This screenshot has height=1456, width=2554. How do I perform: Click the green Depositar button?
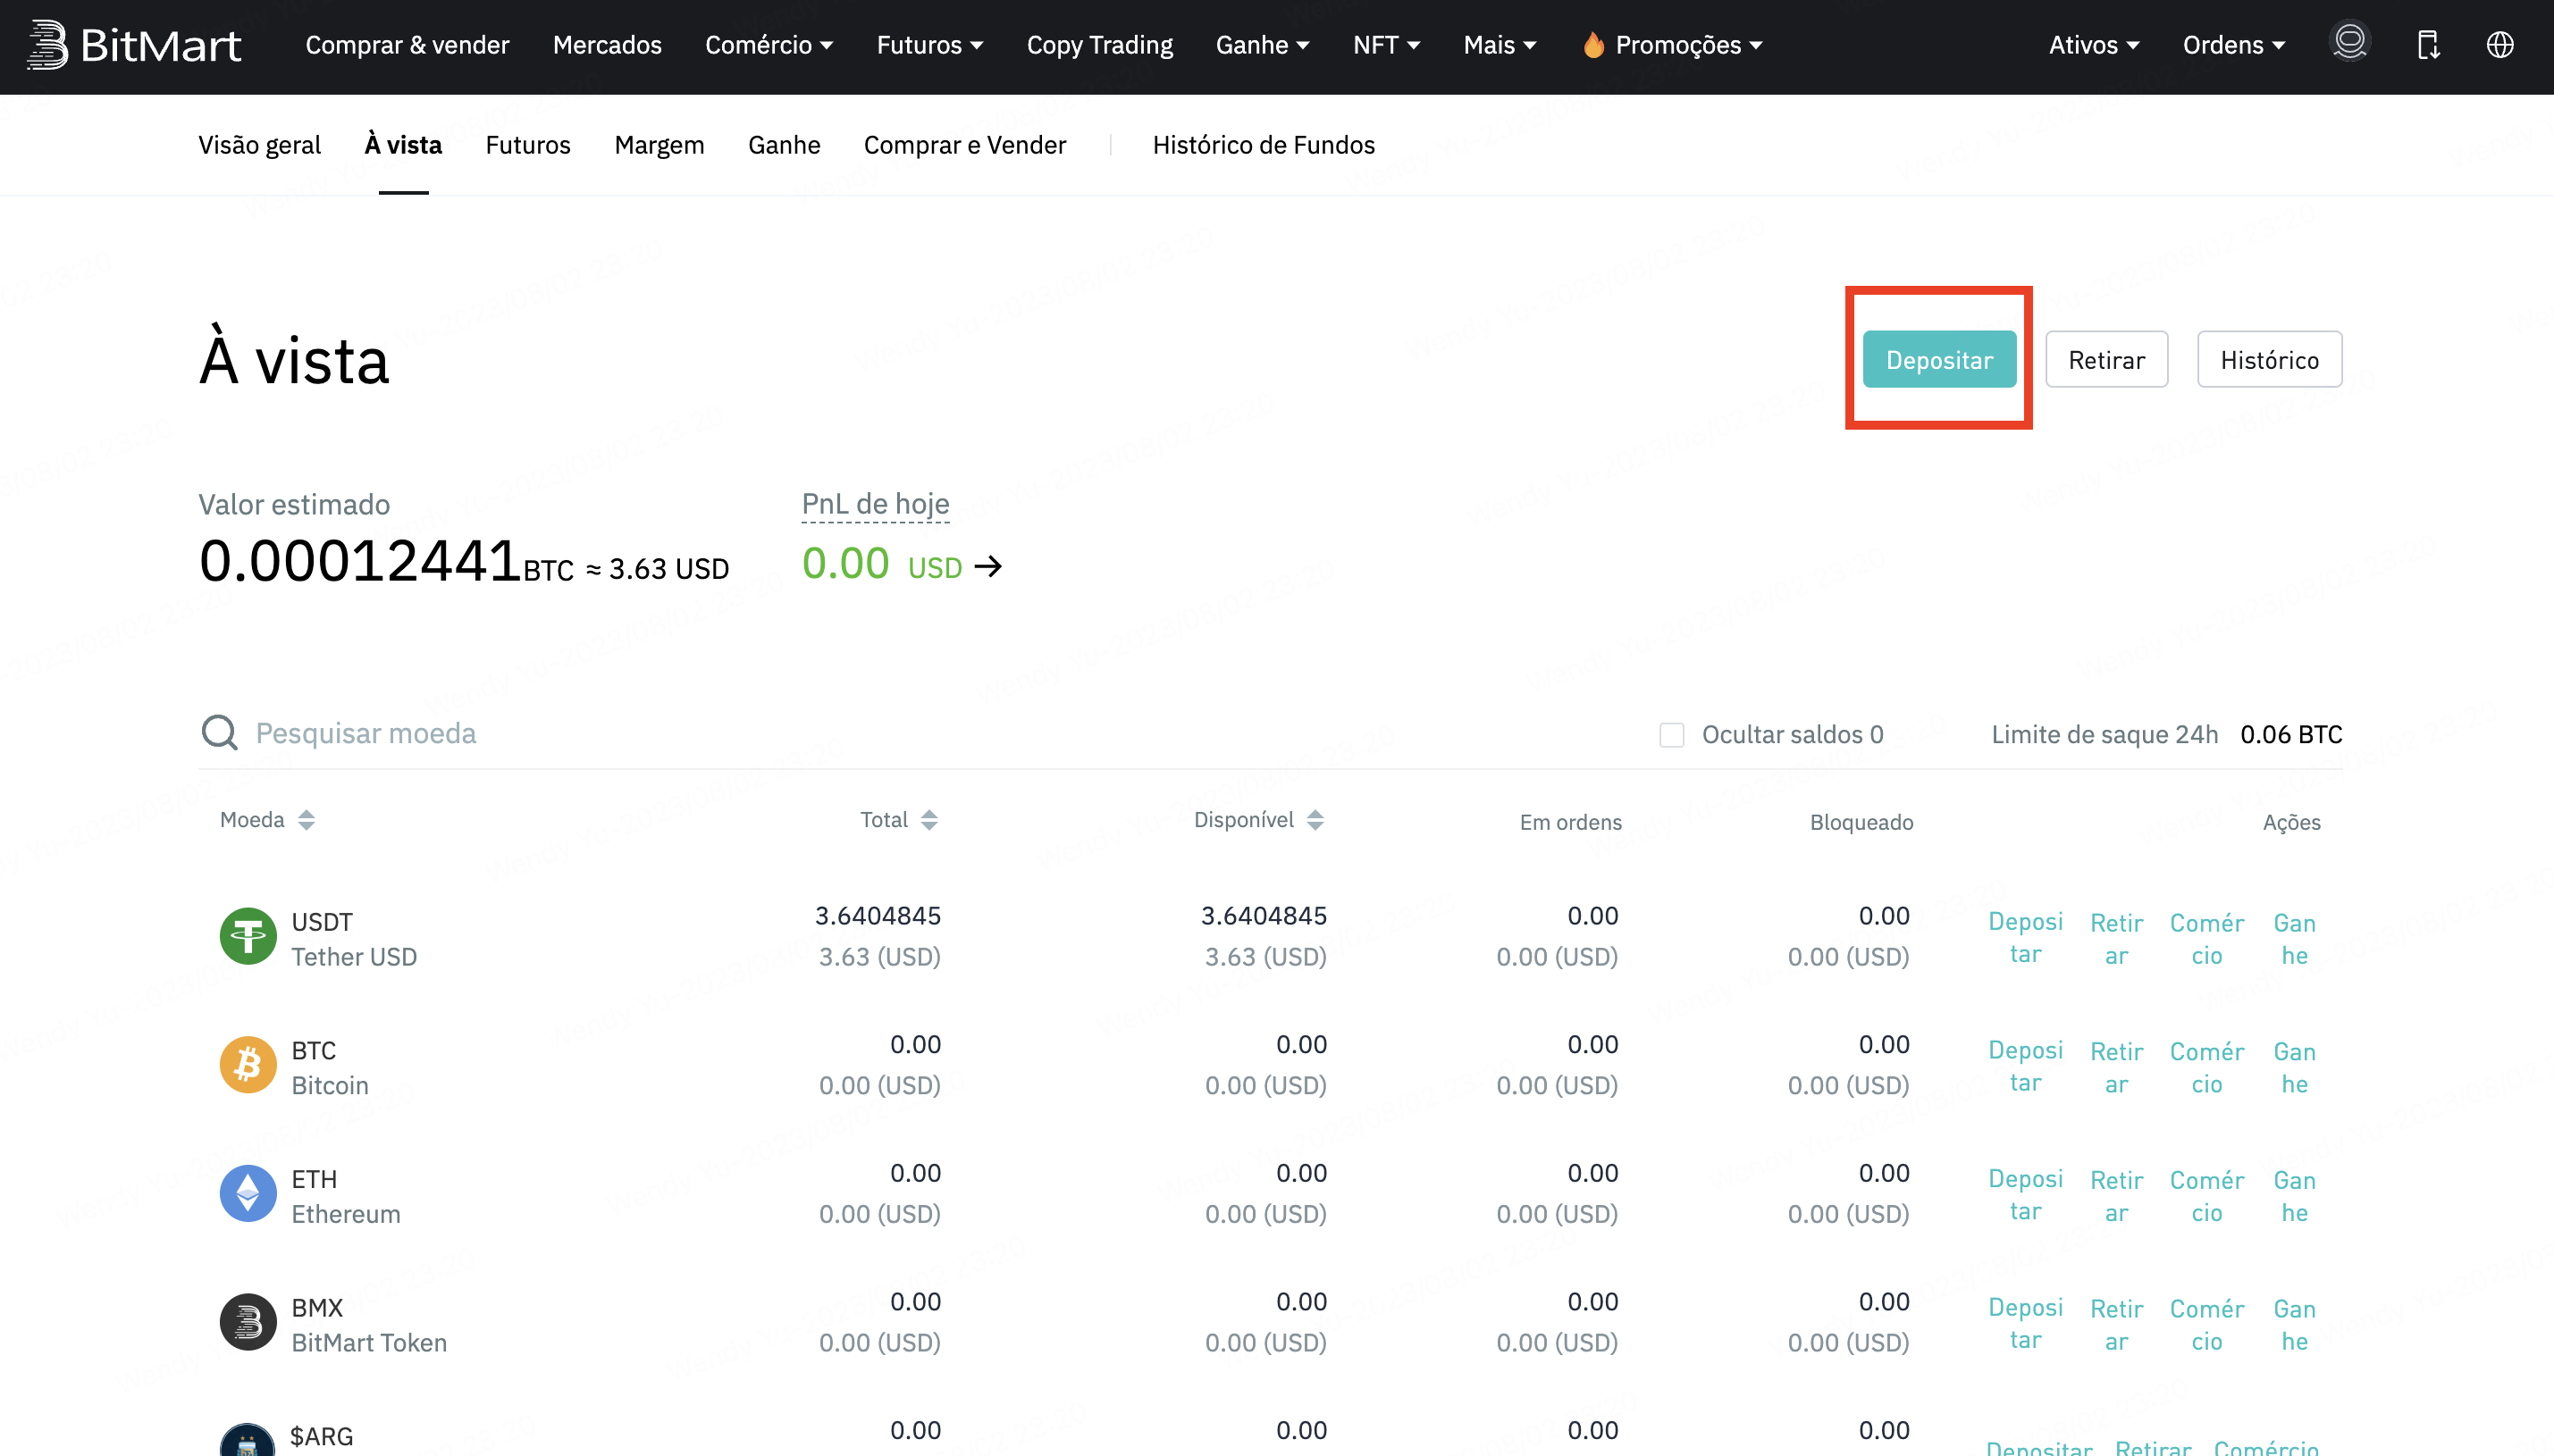pyautogui.click(x=1939, y=359)
